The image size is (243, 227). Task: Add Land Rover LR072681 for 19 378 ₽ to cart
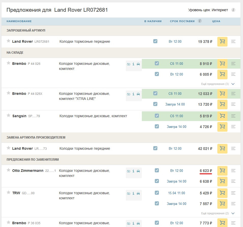222,41
